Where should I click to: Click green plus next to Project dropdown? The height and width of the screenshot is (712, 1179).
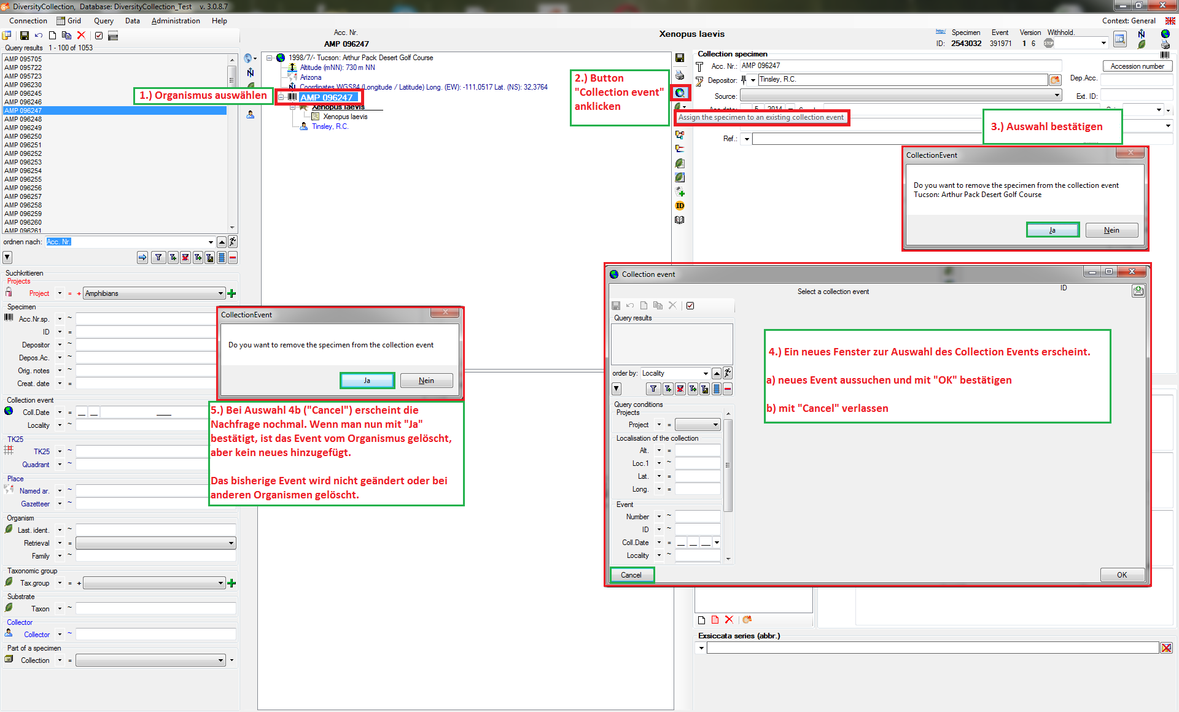[x=232, y=293]
